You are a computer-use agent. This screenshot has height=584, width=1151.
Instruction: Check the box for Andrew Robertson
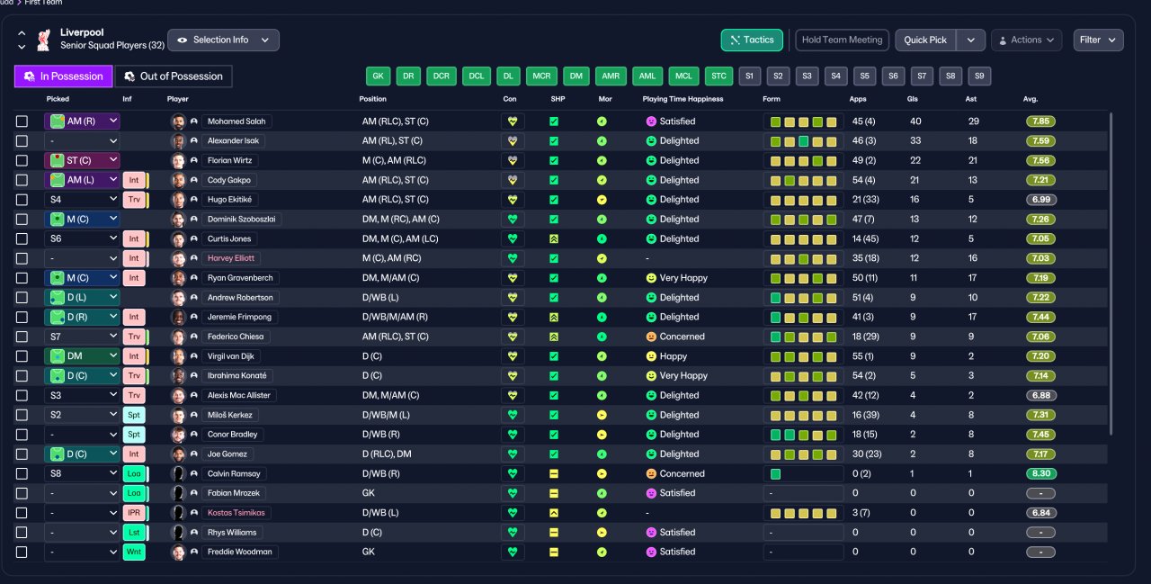(x=22, y=298)
